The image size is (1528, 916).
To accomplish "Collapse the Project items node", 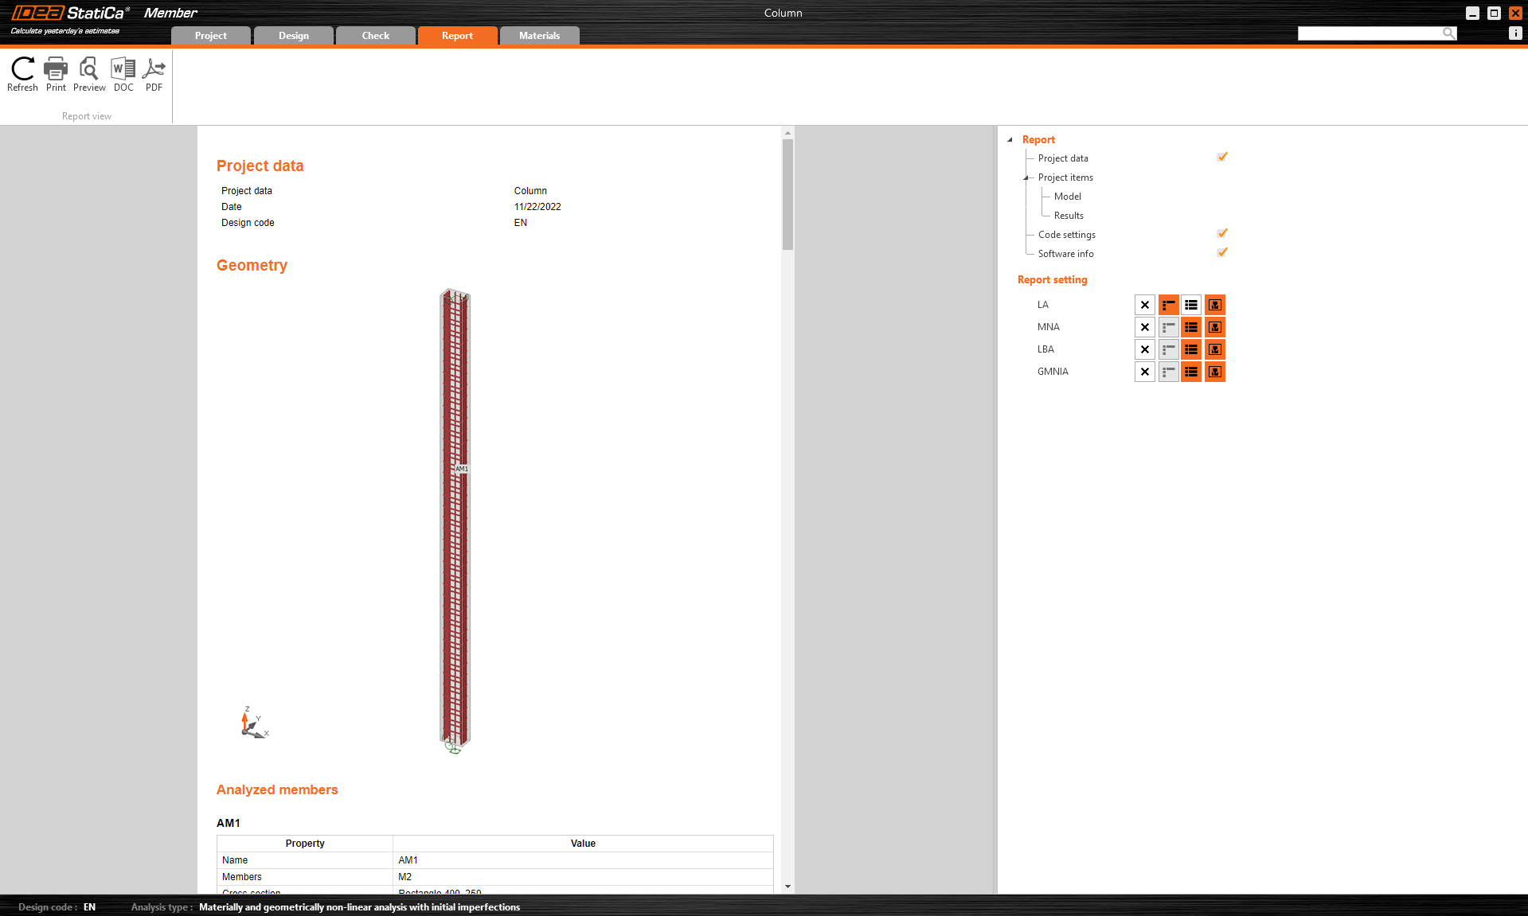I will [1026, 177].
